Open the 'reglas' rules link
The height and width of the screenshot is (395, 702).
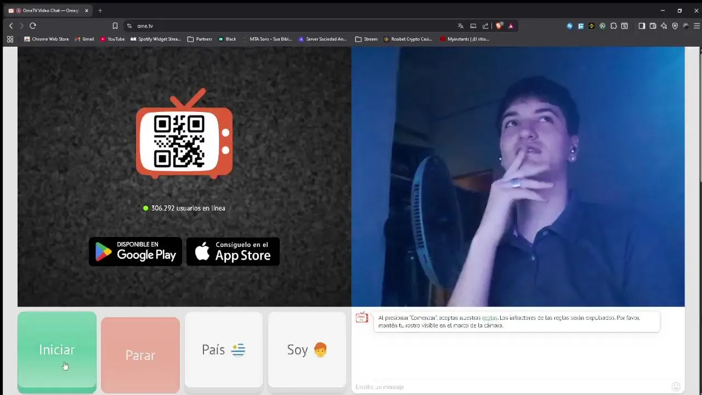pyautogui.click(x=490, y=318)
